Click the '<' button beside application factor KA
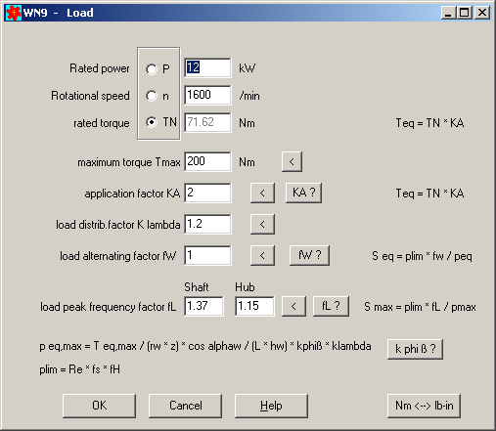Screen dimensions: 496x431 tap(262, 193)
